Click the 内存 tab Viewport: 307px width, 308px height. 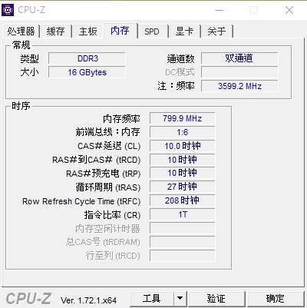click(x=120, y=31)
